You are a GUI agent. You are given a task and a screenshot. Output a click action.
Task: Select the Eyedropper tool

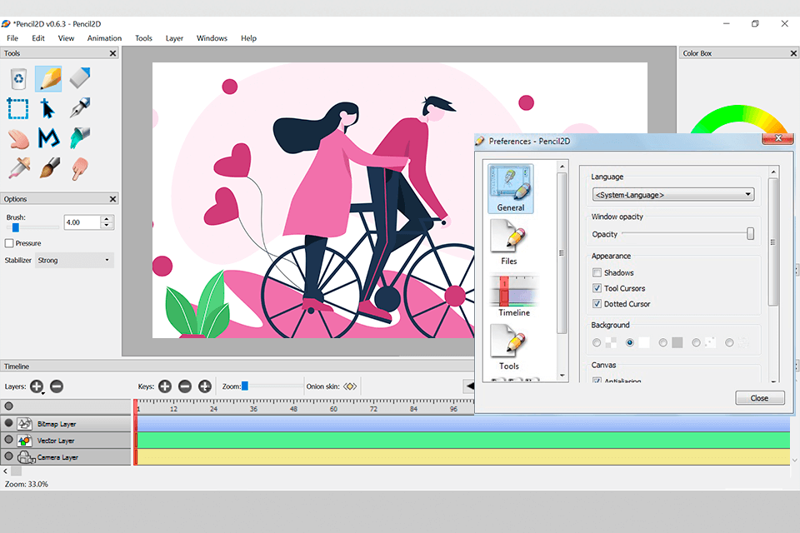coord(19,167)
